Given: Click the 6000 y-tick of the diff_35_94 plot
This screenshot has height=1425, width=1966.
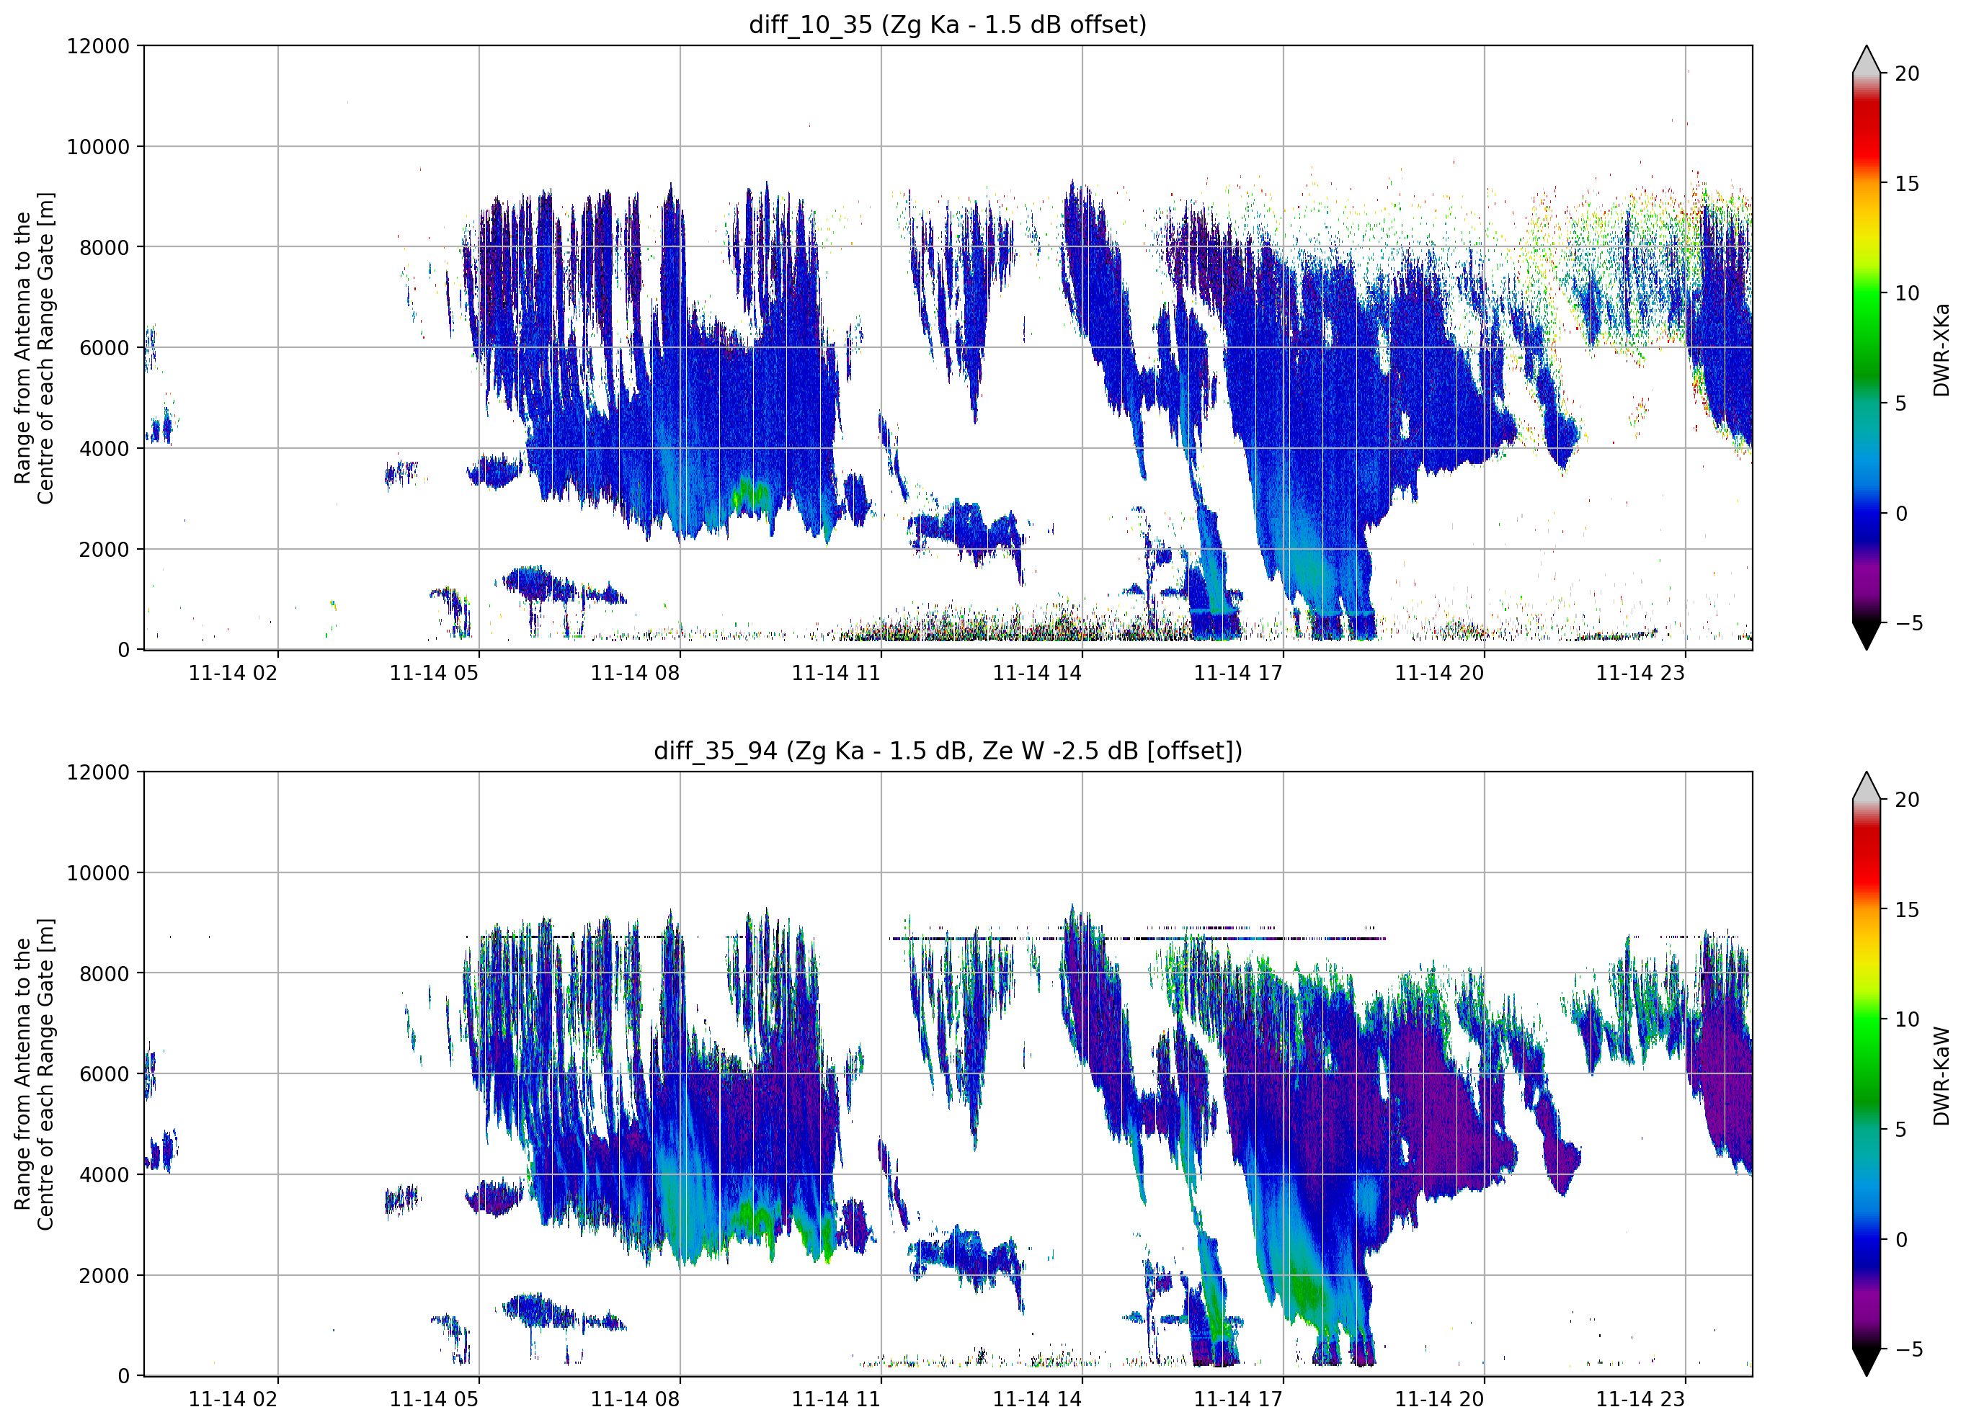Looking at the screenshot, I should 104,1075.
